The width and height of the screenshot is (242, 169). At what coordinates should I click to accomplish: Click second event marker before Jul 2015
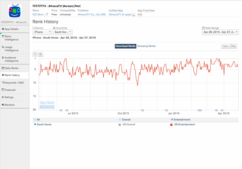coord(67,110)
